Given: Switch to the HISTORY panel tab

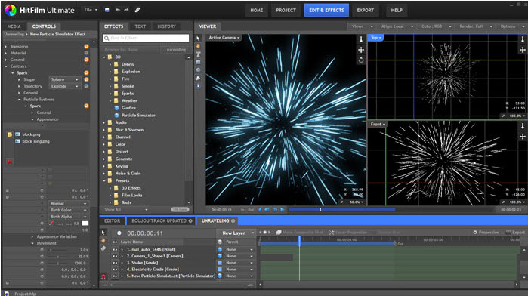Looking at the screenshot, I should pyautogui.click(x=167, y=26).
